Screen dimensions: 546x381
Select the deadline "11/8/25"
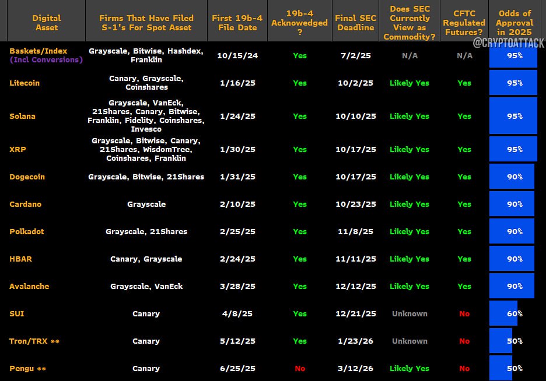[x=355, y=231]
